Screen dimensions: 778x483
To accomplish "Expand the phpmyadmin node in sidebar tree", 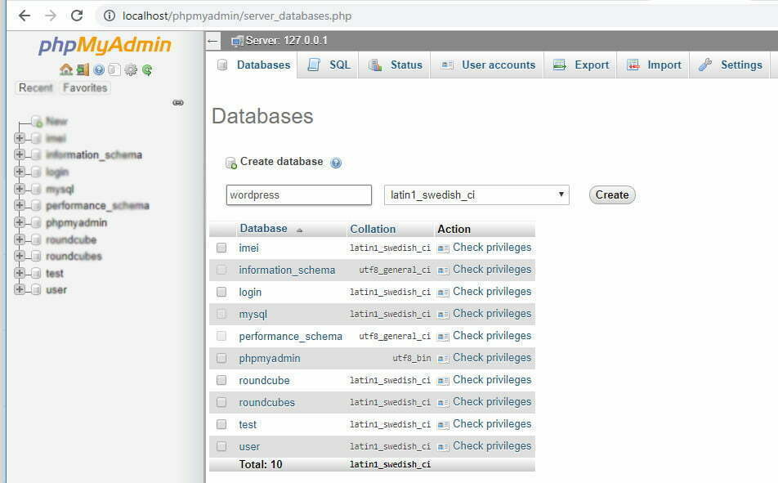I will click(20, 222).
